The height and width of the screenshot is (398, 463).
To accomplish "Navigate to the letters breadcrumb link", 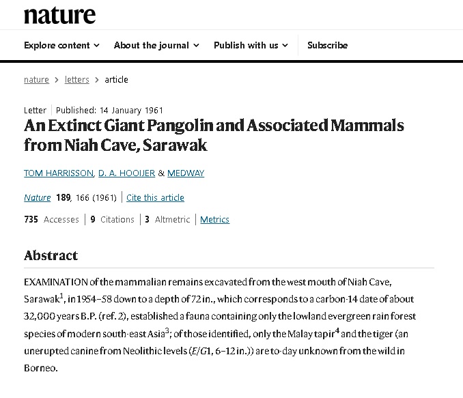I will click(77, 79).
